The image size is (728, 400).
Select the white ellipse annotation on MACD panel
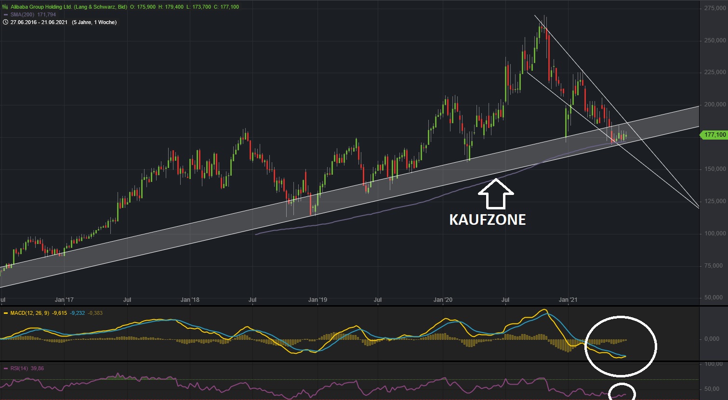(621, 347)
